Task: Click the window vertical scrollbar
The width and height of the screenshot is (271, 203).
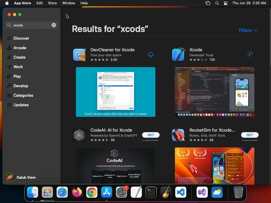Action: click(270, 37)
